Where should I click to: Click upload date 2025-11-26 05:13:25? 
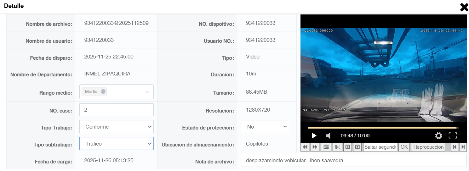(109, 161)
